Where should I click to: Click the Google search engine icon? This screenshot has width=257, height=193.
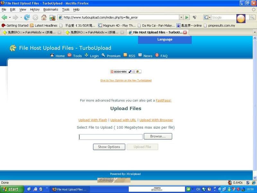coord(206,17)
